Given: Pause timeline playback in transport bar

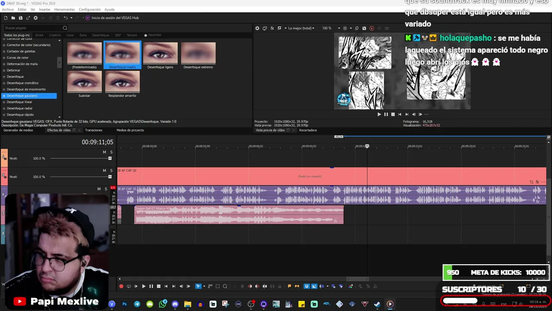Looking at the screenshot, I should pos(151,286).
